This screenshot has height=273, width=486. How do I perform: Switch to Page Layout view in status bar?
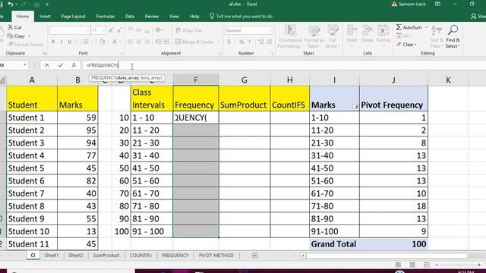412,265
